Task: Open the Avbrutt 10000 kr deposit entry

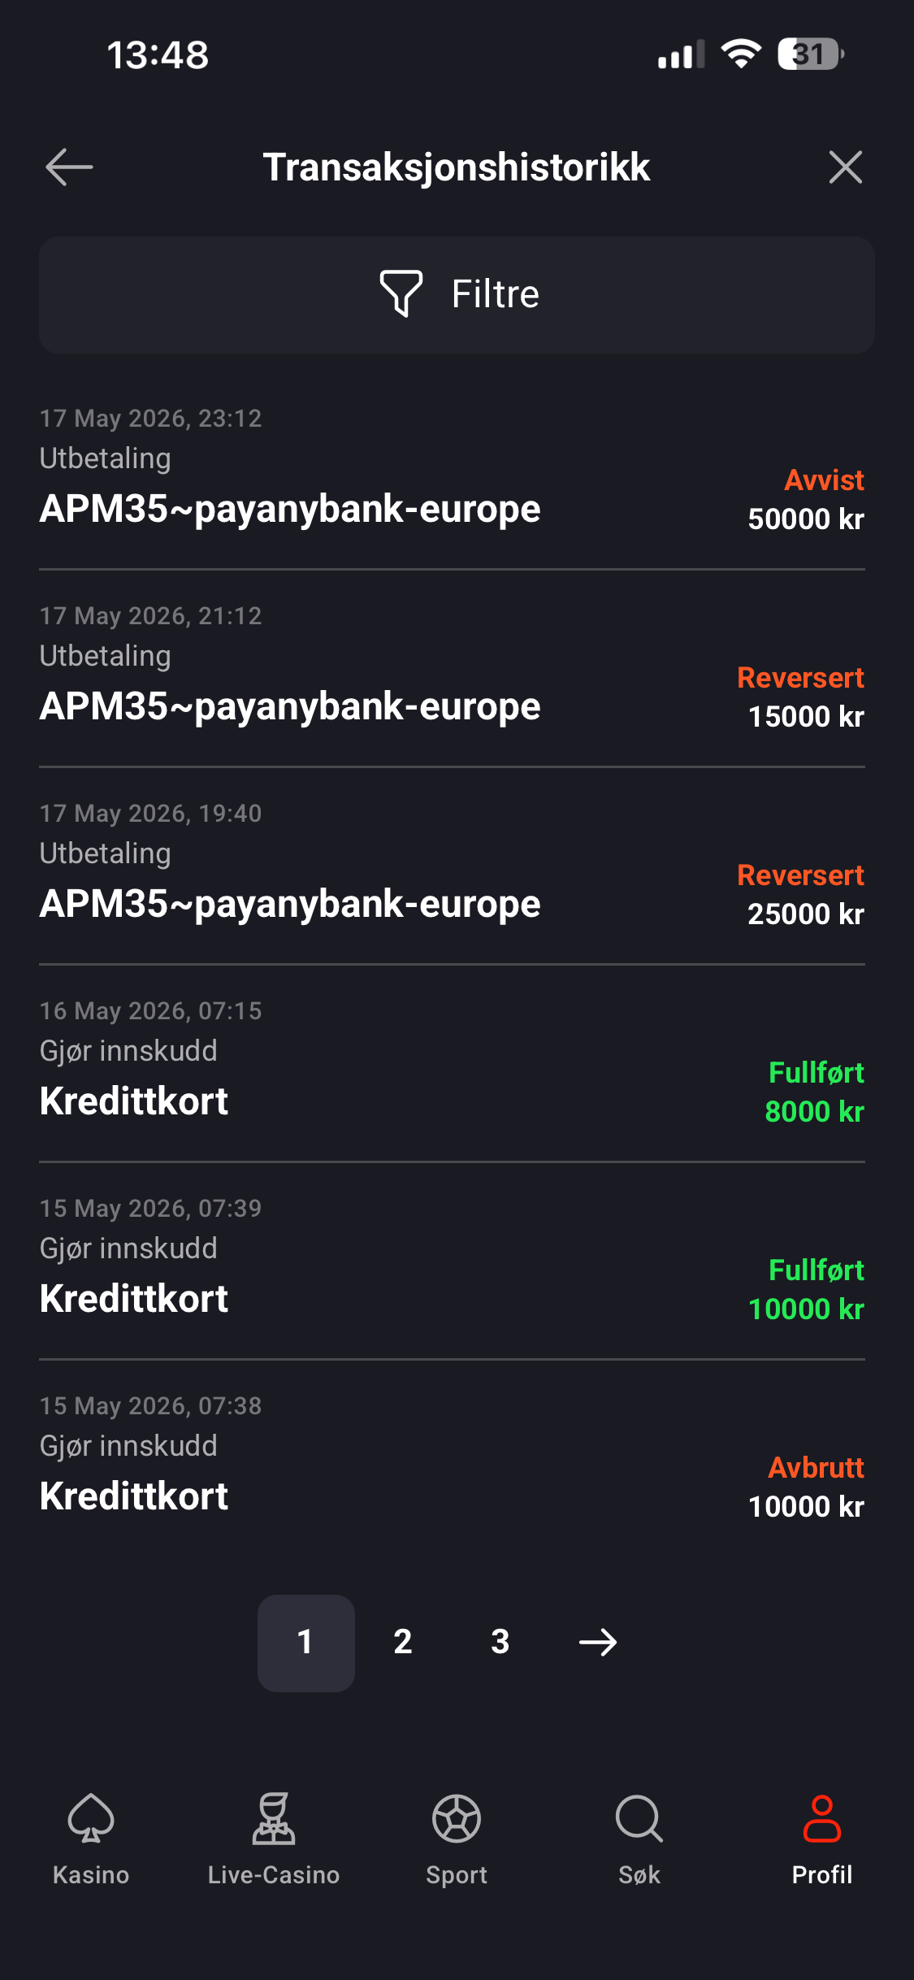Action: 452,1458
